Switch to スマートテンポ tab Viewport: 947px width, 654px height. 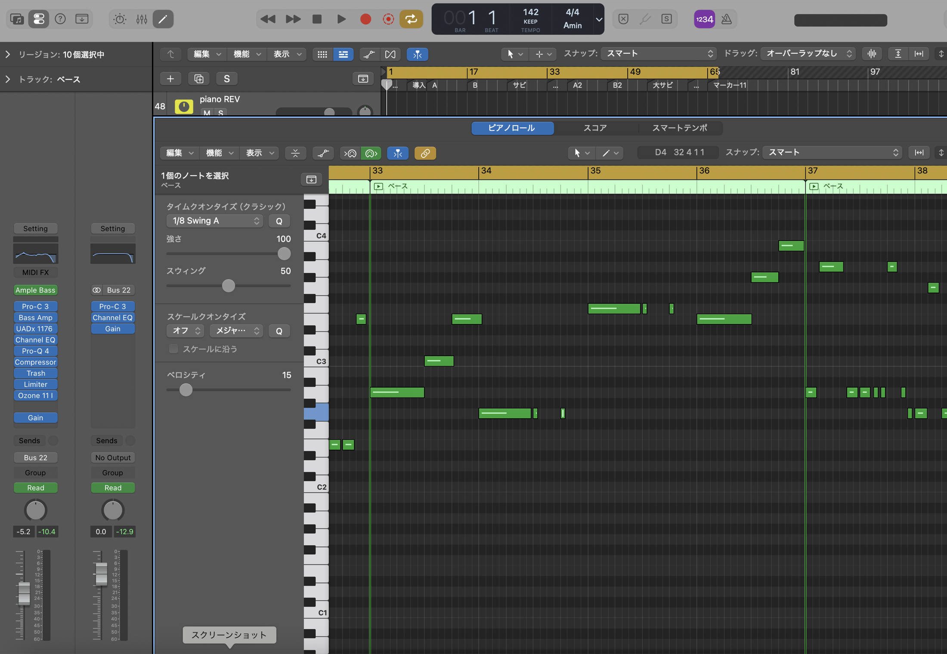[x=680, y=128]
